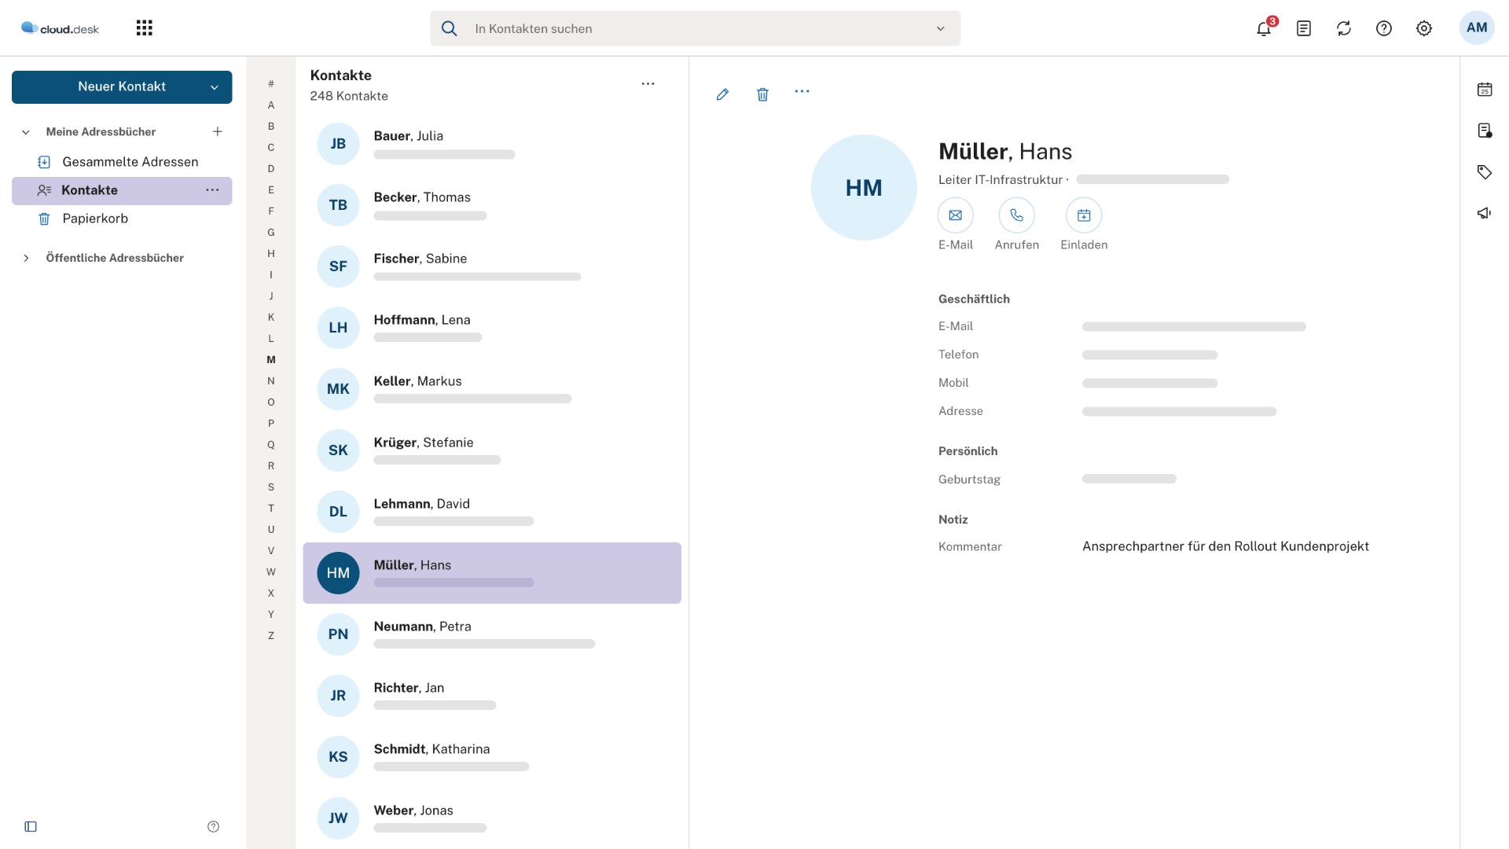Open the KS avatar of Schmidt, Katharina
The height and width of the screenshot is (849, 1509).
338,757
